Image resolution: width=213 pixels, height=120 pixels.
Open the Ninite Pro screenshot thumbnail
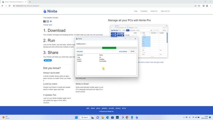click(x=139, y=41)
